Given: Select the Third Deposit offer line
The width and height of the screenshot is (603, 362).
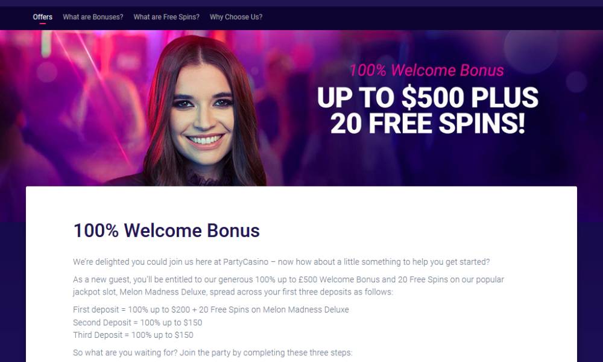Looking at the screenshot, I should click(133, 335).
